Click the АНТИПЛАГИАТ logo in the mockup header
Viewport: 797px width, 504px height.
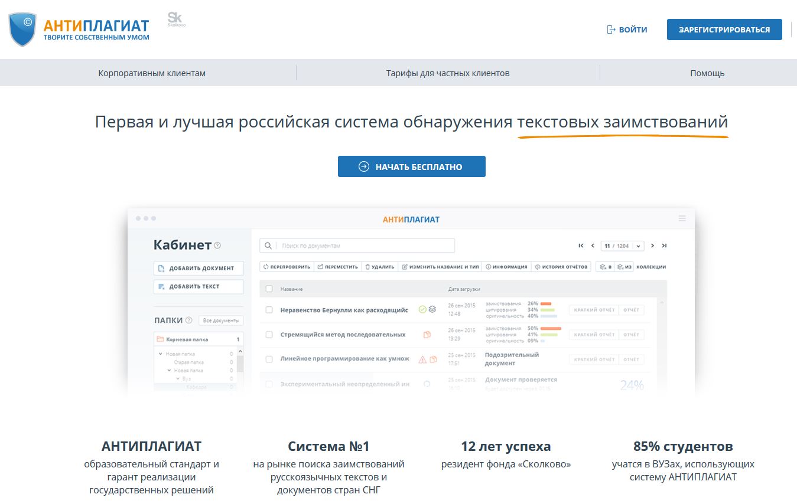pos(411,220)
